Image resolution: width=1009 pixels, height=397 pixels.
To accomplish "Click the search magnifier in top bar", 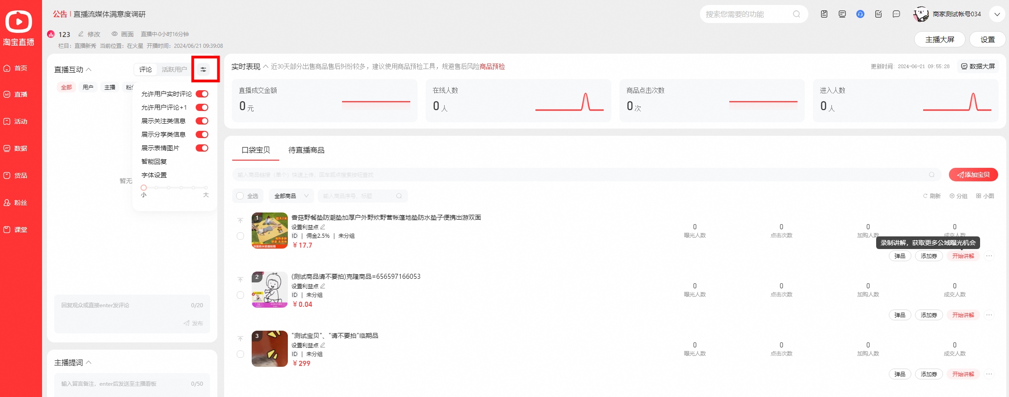I will (x=796, y=14).
